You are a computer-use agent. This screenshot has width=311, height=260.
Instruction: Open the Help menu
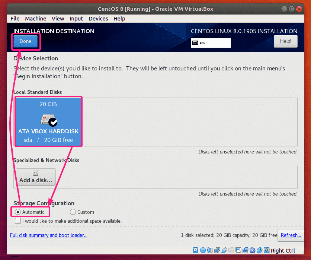point(119,19)
